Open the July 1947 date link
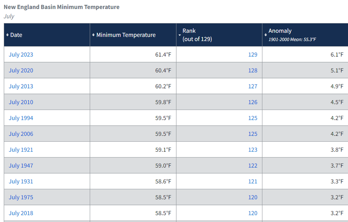Screen dimensions: 348x222 [x=21, y=166]
